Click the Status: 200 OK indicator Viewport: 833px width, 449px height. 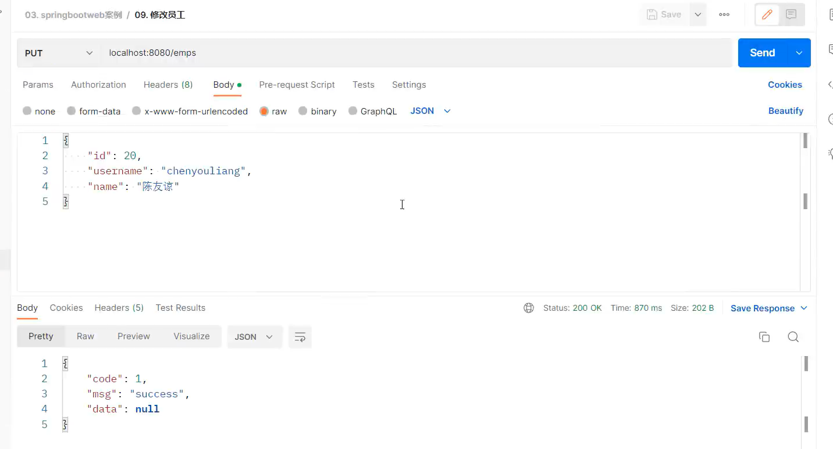click(x=572, y=308)
